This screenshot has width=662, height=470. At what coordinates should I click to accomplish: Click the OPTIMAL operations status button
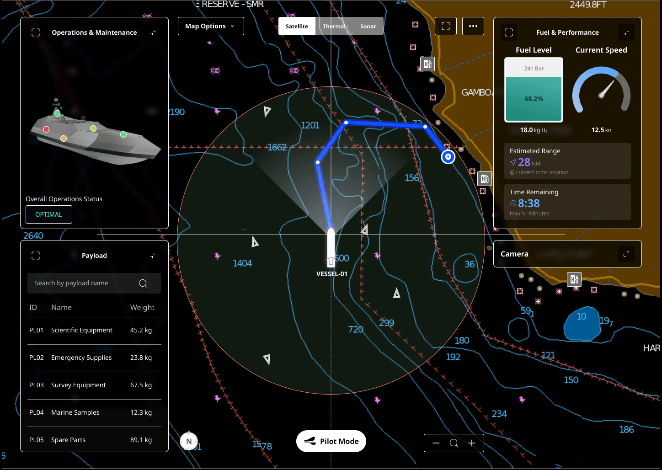tap(48, 214)
